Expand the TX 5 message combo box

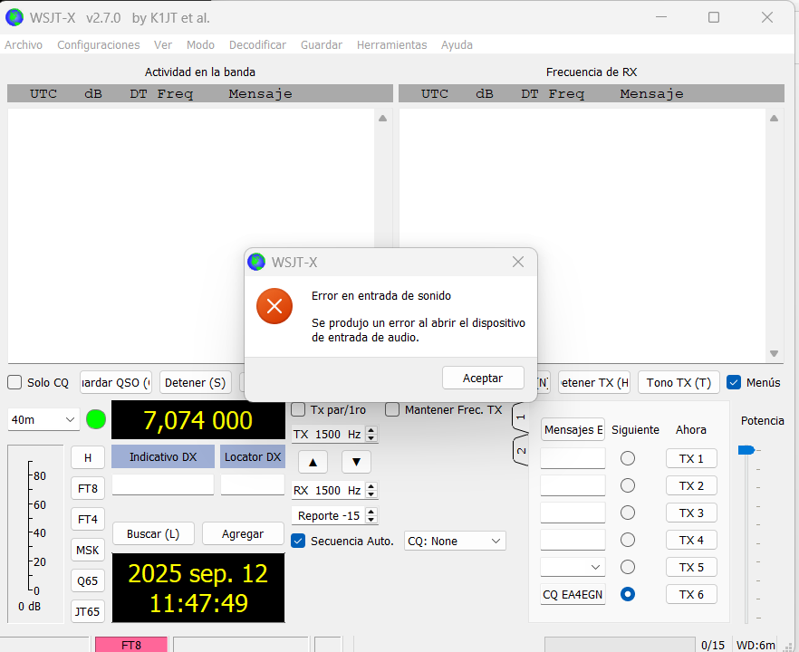(x=573, y=567)
